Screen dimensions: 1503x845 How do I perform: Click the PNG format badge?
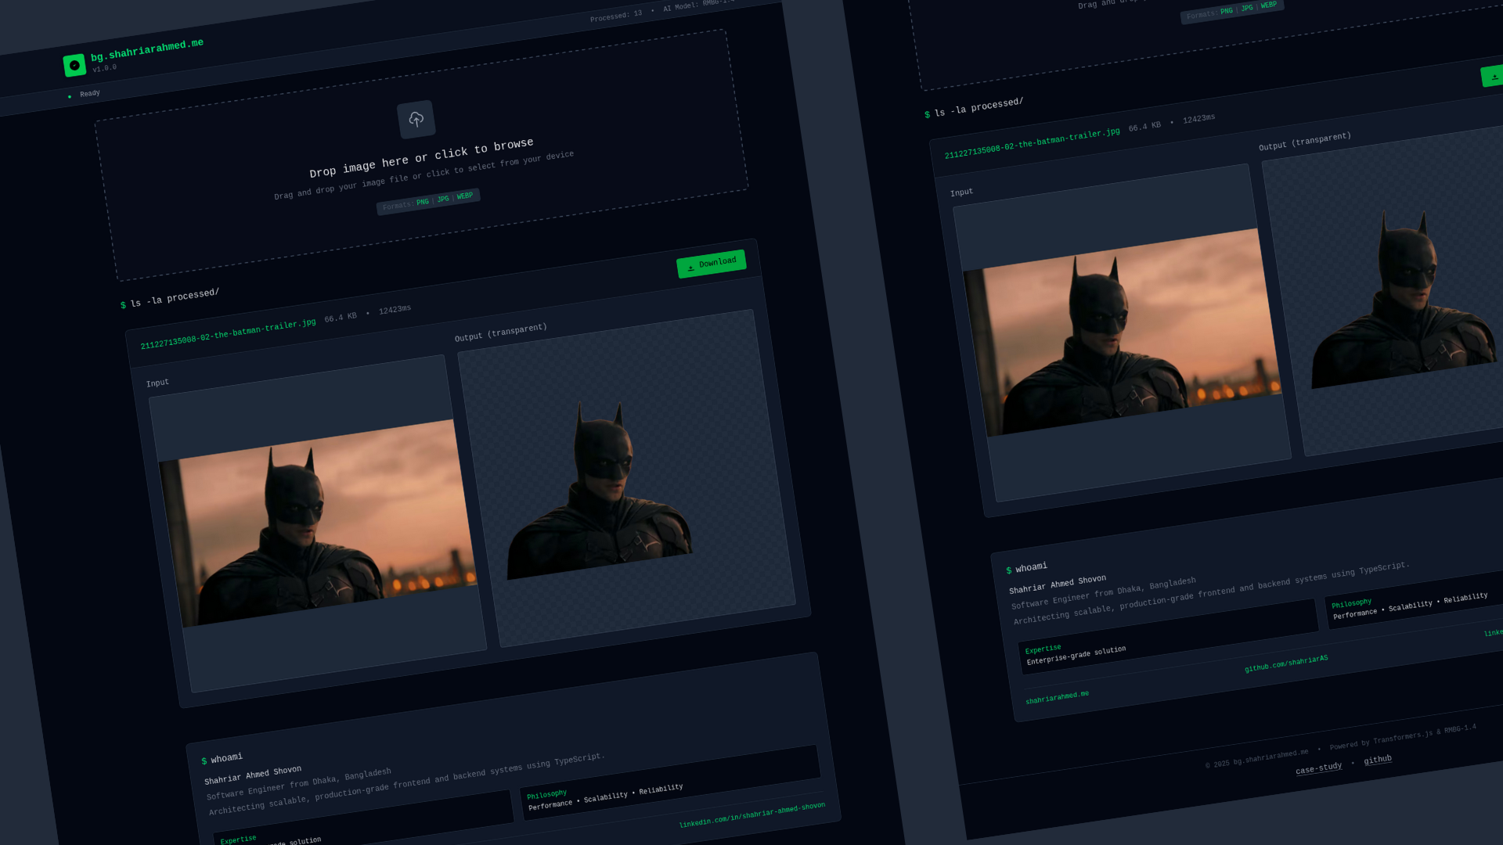pyautogui.click(x=422, y=203)
